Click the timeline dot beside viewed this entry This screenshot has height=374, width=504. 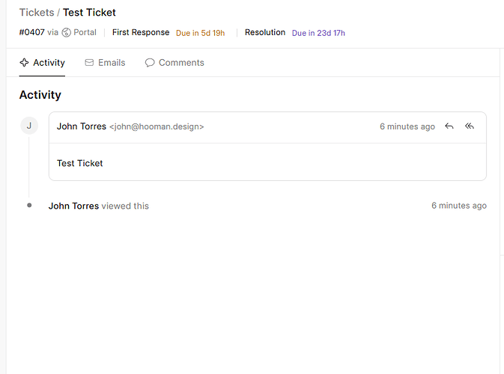tap(29, 205)
